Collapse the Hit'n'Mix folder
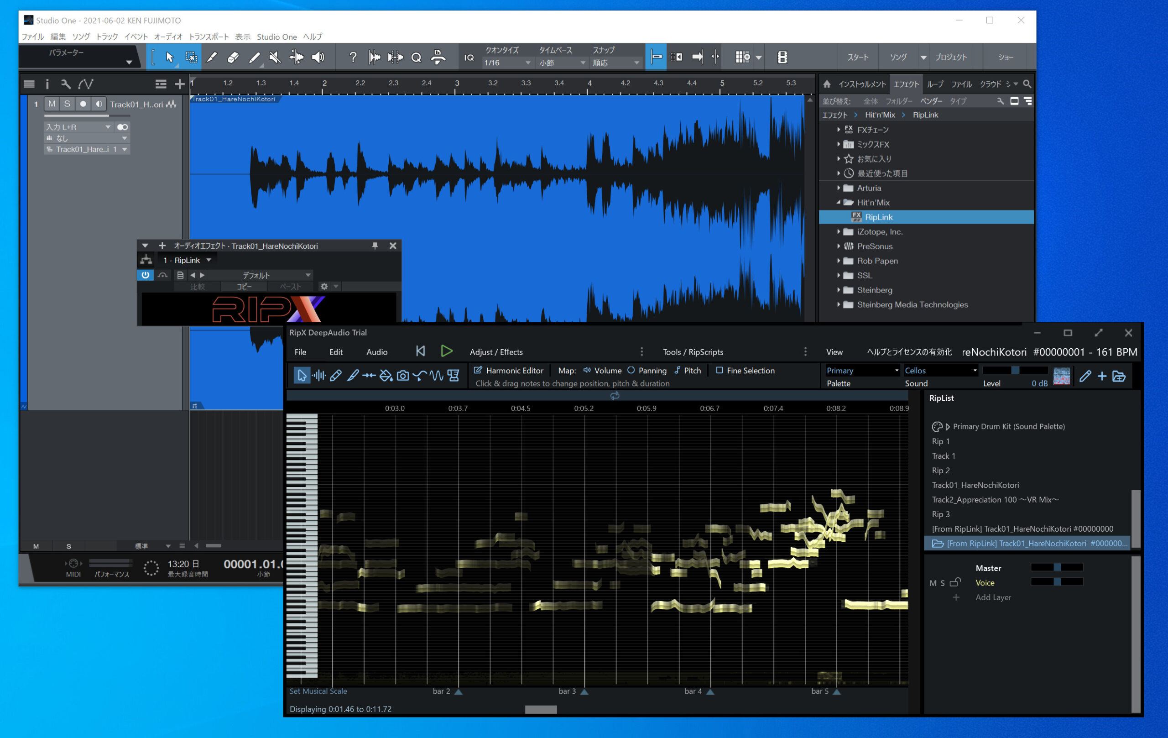 tap(838, 202)
